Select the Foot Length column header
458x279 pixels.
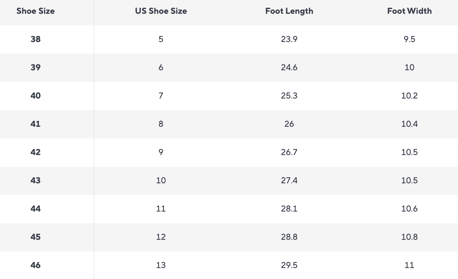coord(289,11)
